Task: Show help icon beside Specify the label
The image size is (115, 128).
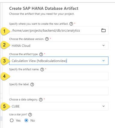Action: pos(32,84)
